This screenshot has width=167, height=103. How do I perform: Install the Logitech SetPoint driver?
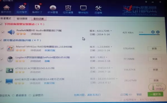click(x=155, y=59)
